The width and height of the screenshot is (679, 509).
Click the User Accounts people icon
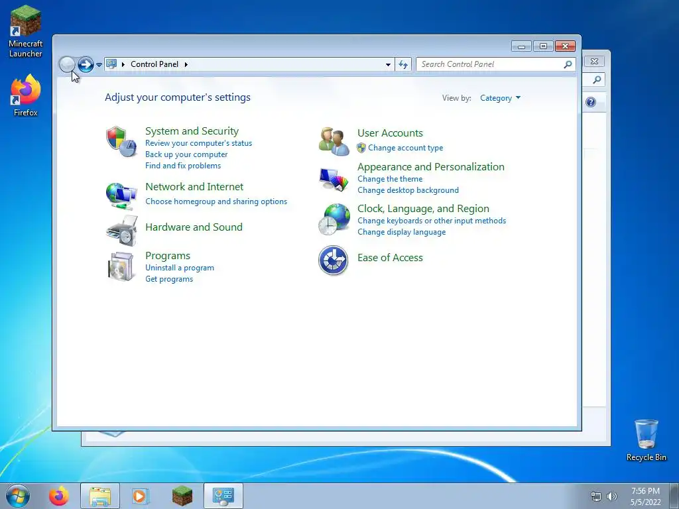tap(334, 141)
